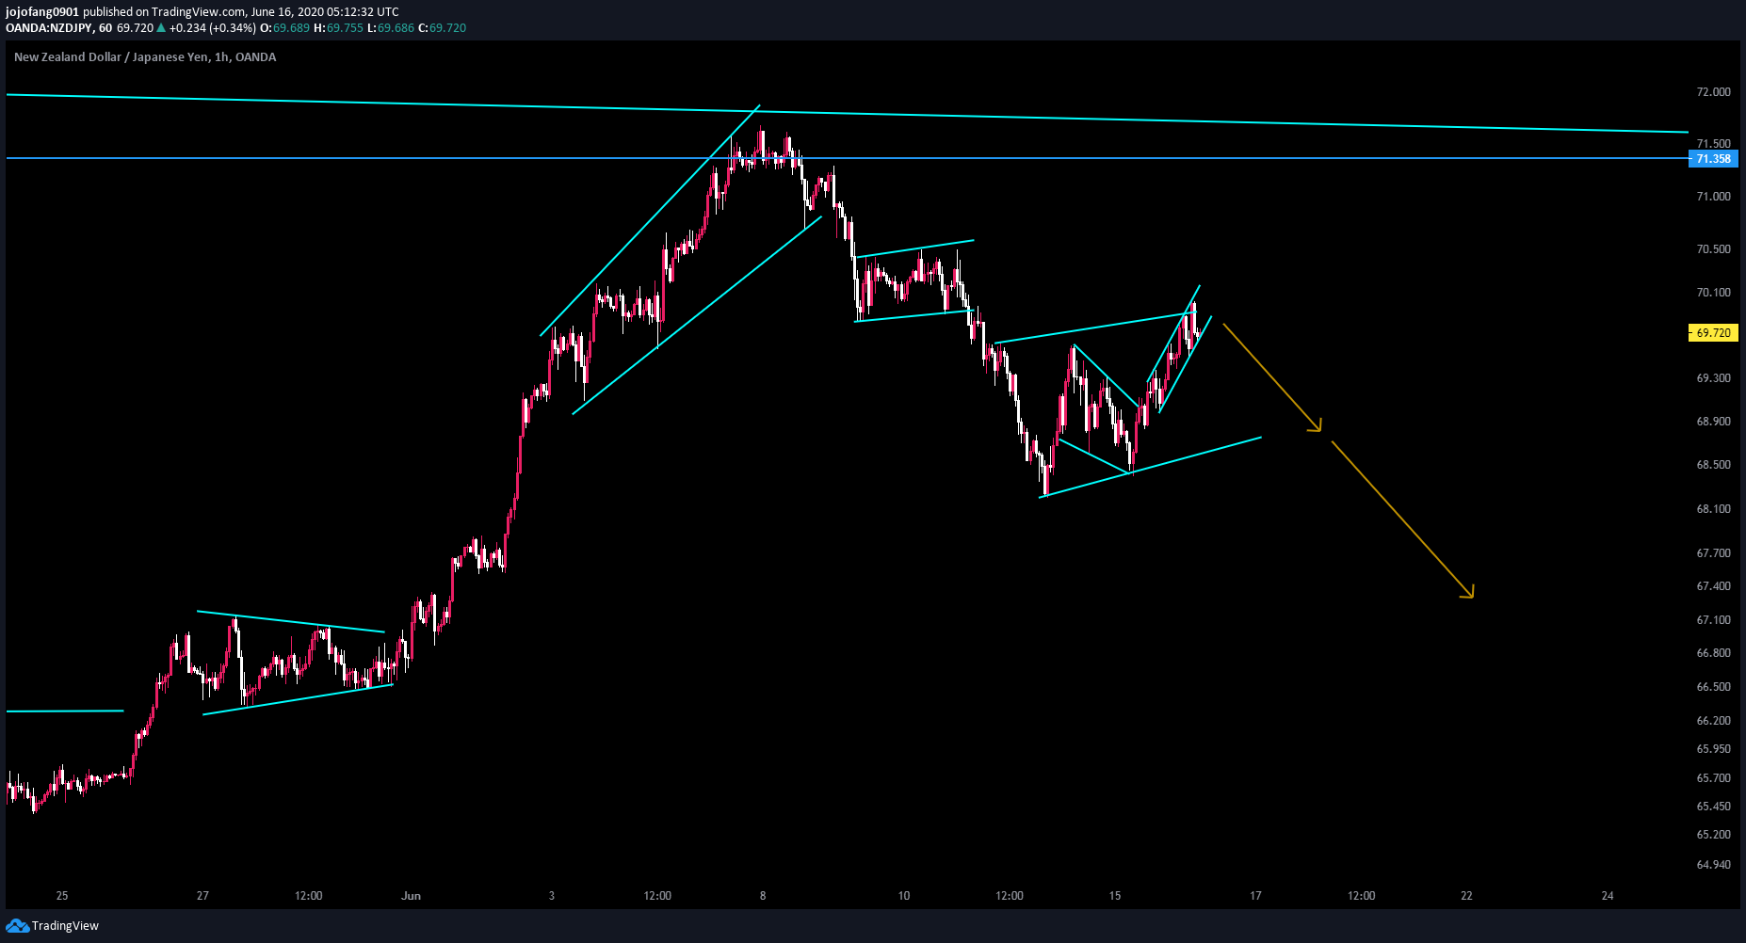Screen dimensions: 1746x943
Task: Click the low price value L:69.686
Action: [x=390, y=28]
